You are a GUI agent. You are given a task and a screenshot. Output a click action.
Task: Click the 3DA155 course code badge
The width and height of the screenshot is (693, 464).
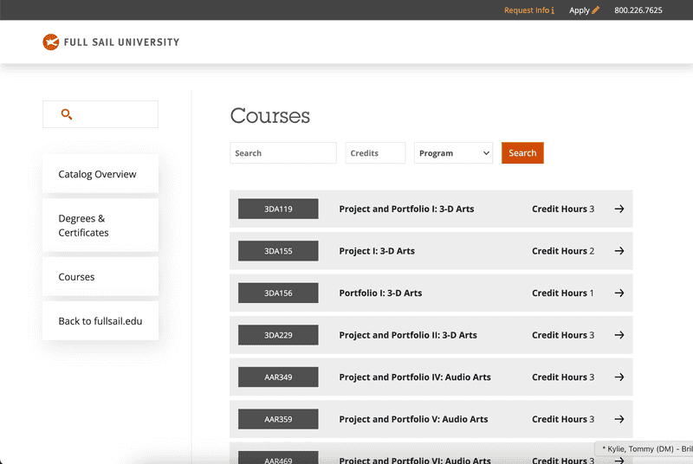(x=278, y=251)
